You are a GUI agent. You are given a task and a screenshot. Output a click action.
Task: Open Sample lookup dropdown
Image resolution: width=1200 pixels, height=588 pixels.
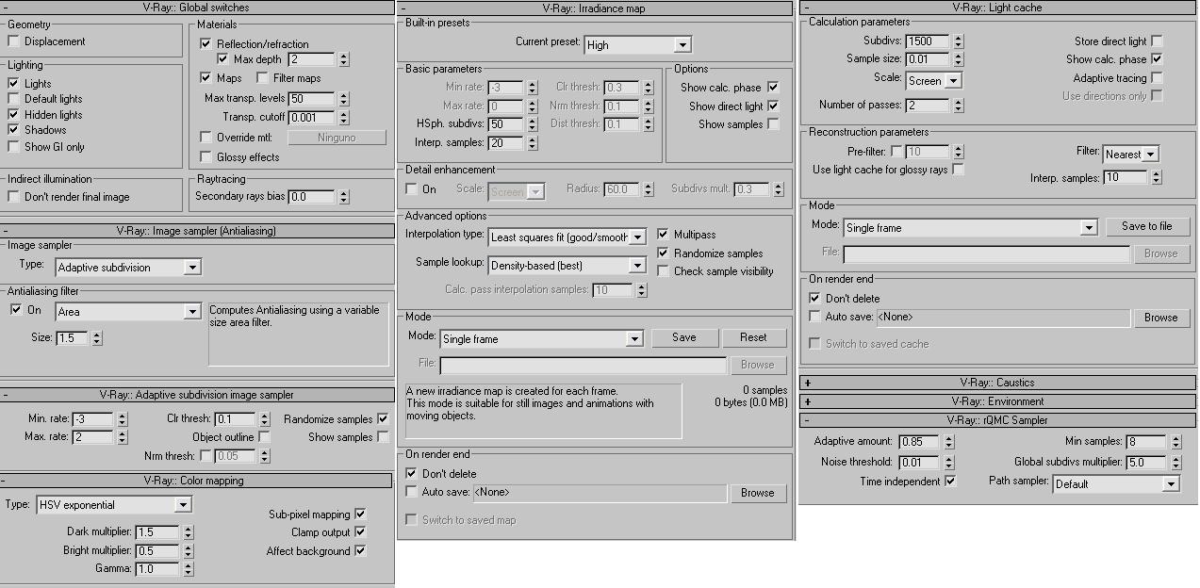(x=567, y=267)
